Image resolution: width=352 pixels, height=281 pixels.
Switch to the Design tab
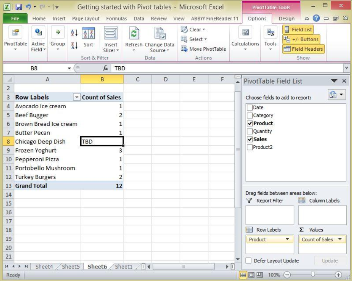point(286,18)
